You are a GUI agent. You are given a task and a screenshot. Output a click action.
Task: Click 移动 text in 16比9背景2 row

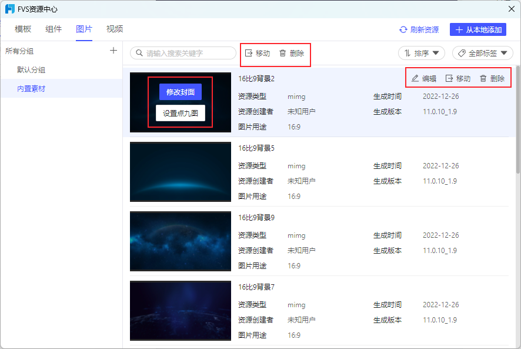[463, 78]
